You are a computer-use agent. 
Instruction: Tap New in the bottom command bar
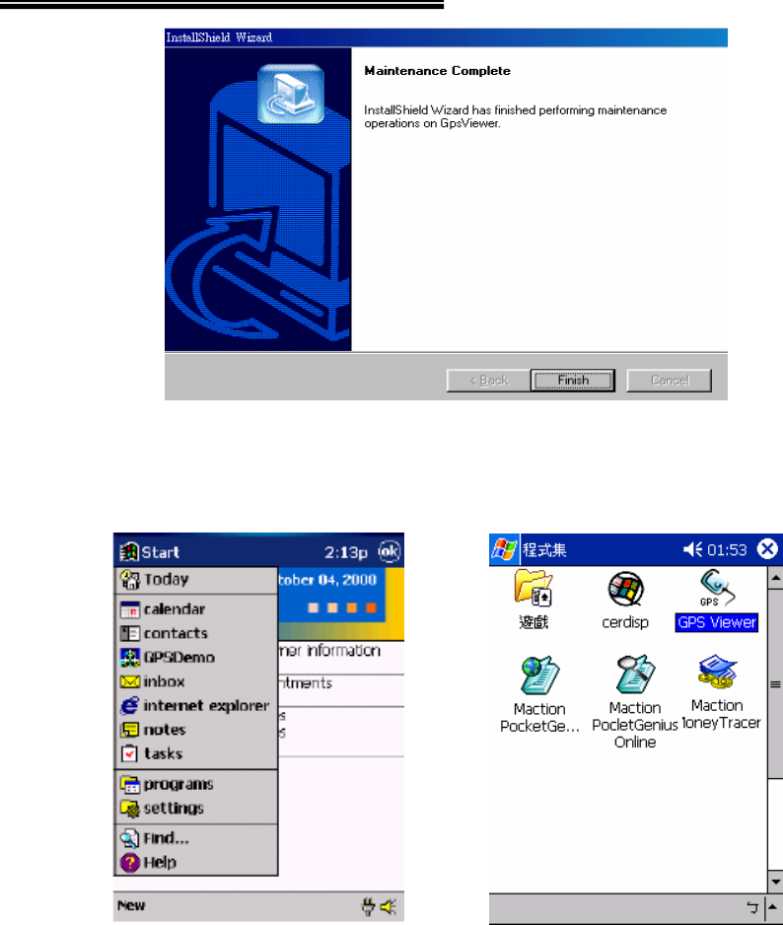tap(131, 905)
